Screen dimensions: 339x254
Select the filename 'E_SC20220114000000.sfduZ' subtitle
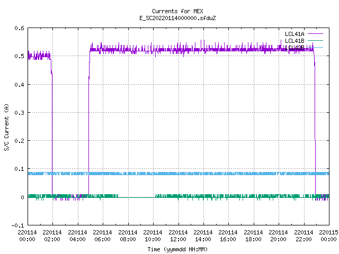(x=177, y=18)
